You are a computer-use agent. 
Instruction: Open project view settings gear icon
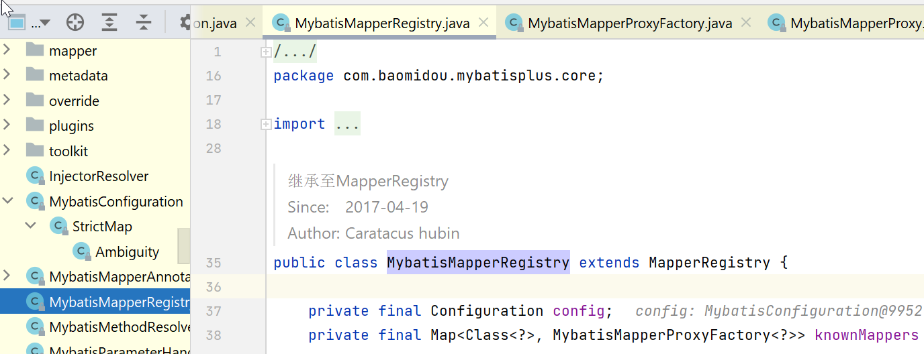click(x=187, y=22)
